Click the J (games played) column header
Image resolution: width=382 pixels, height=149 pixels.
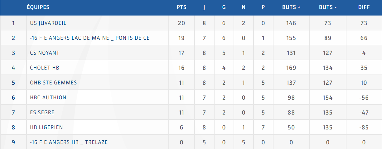coord(204,7)
